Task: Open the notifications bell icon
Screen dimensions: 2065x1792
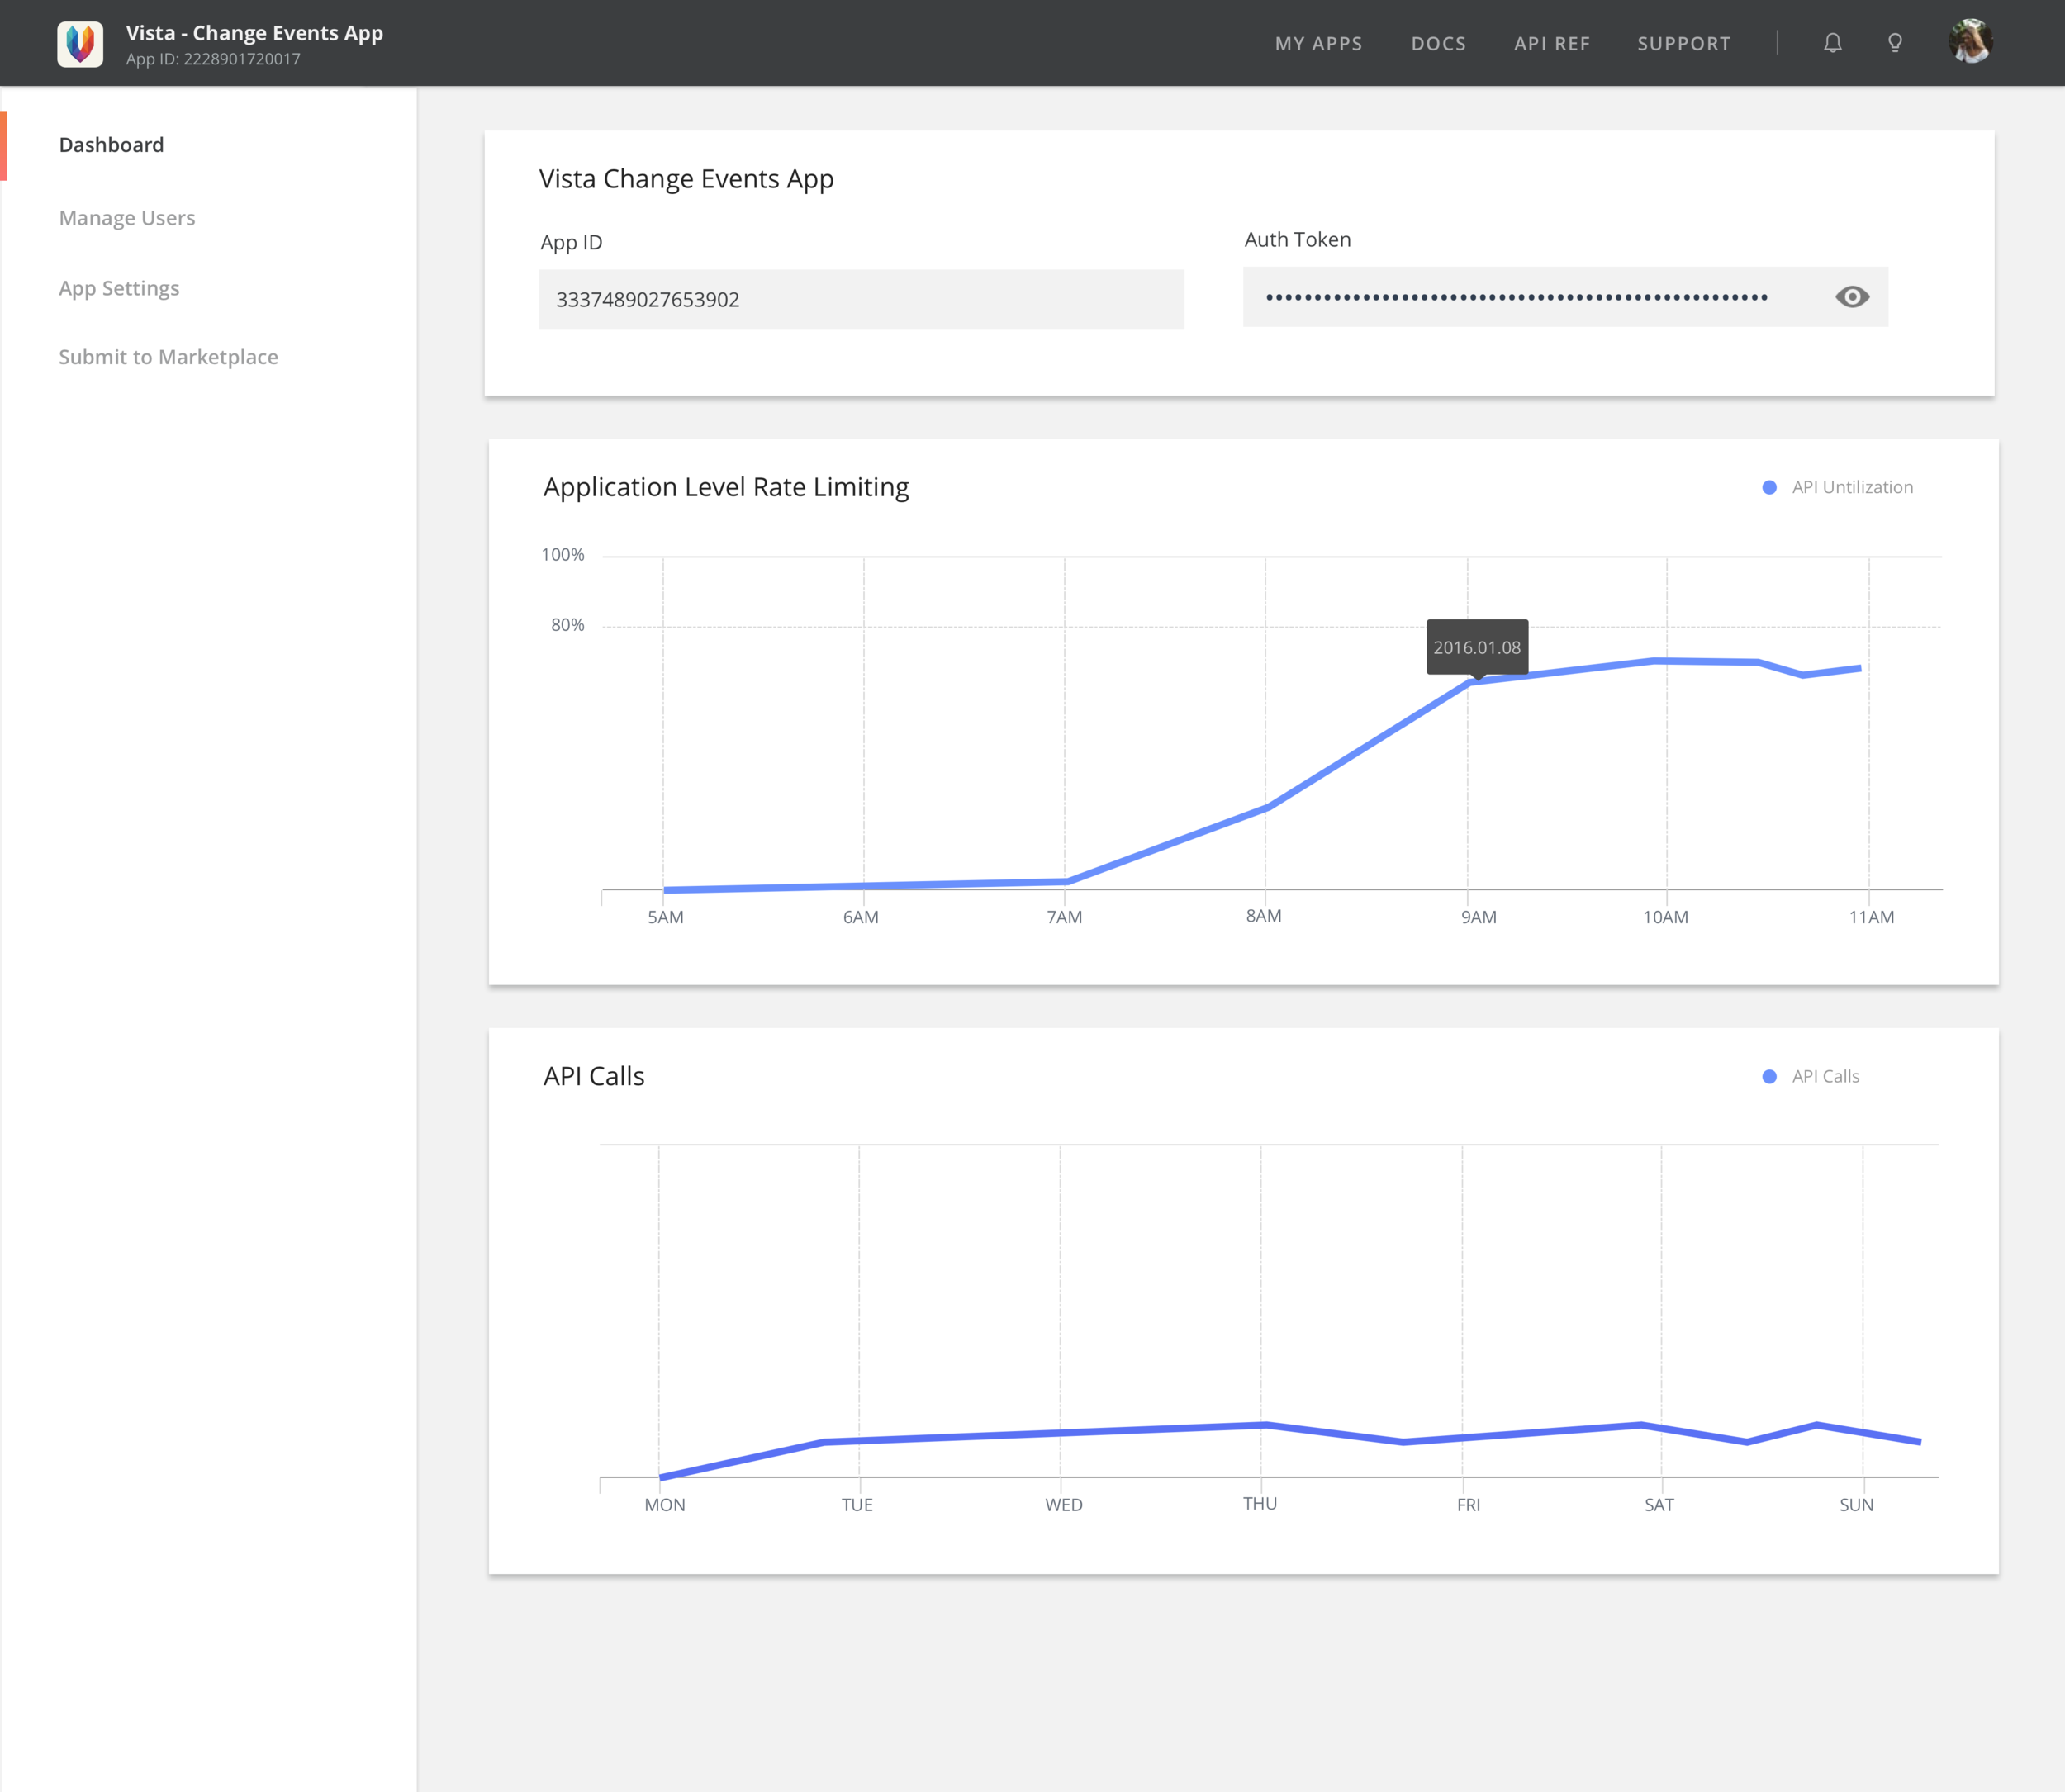Action: pos(1832,43)
